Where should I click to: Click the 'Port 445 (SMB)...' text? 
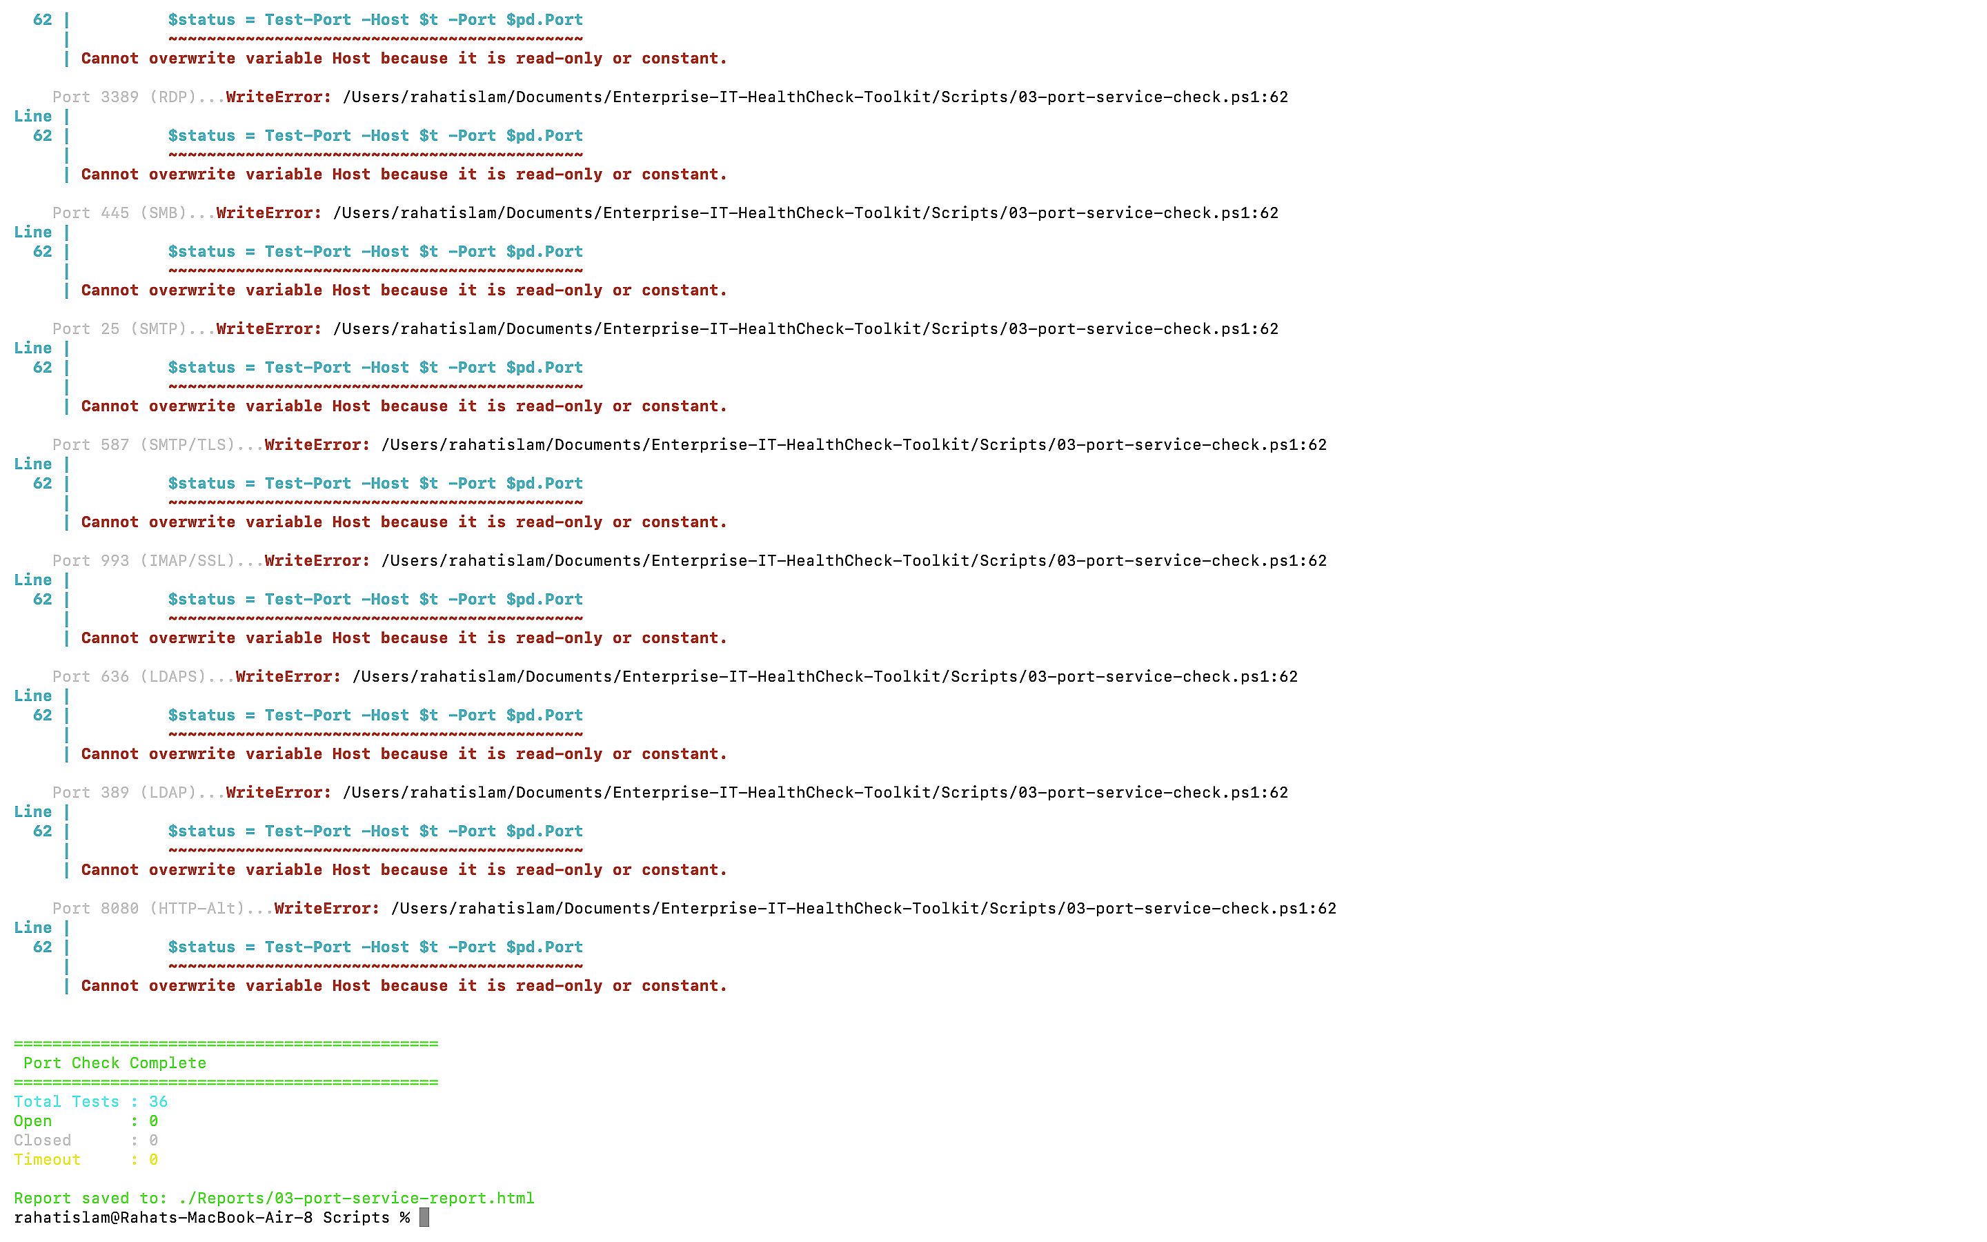tap(134, 213)
